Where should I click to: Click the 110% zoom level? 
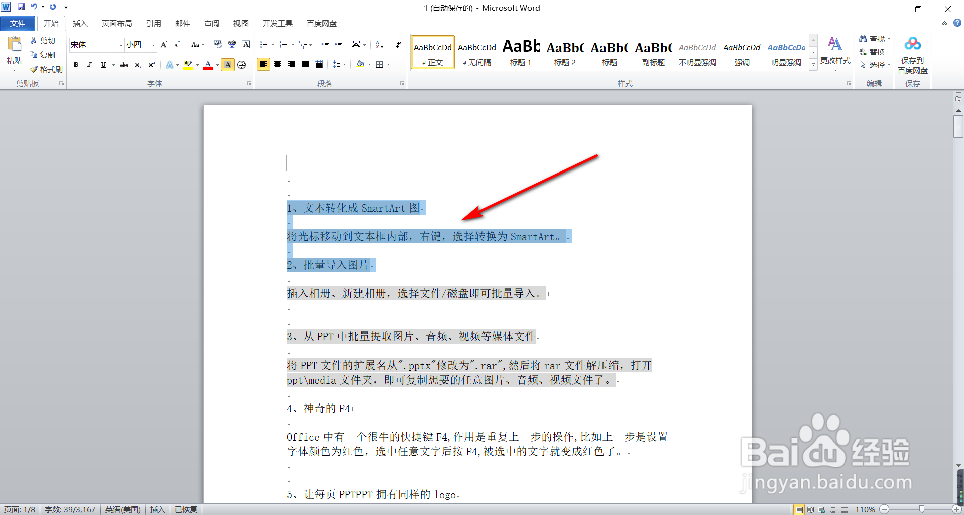click(865, 510)
